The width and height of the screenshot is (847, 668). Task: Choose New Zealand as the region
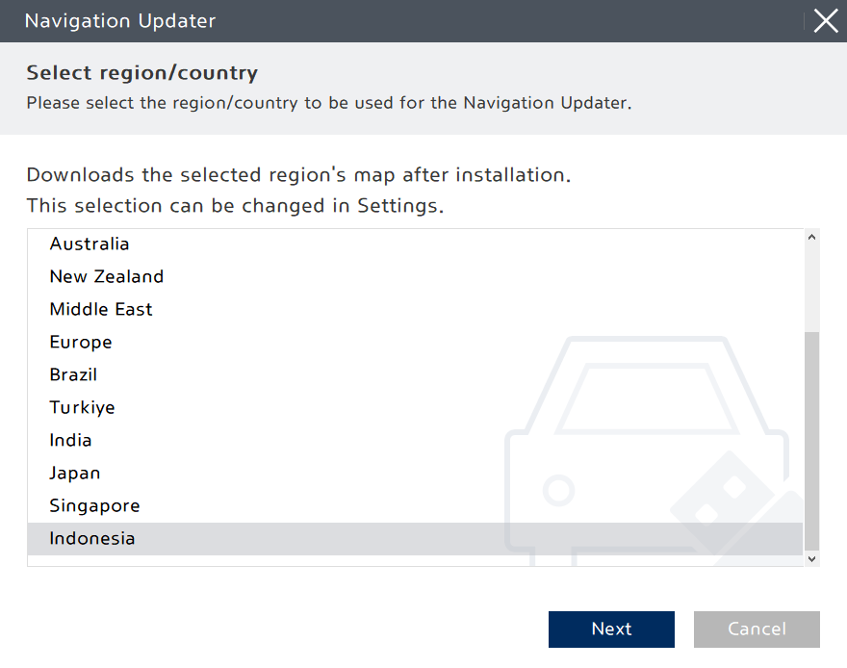click(107, 277)
